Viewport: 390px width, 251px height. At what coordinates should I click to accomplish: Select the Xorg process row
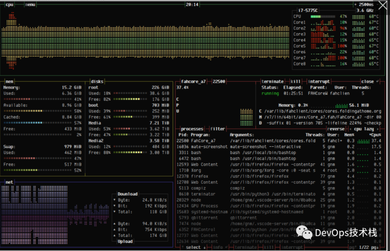coord(279,170)
